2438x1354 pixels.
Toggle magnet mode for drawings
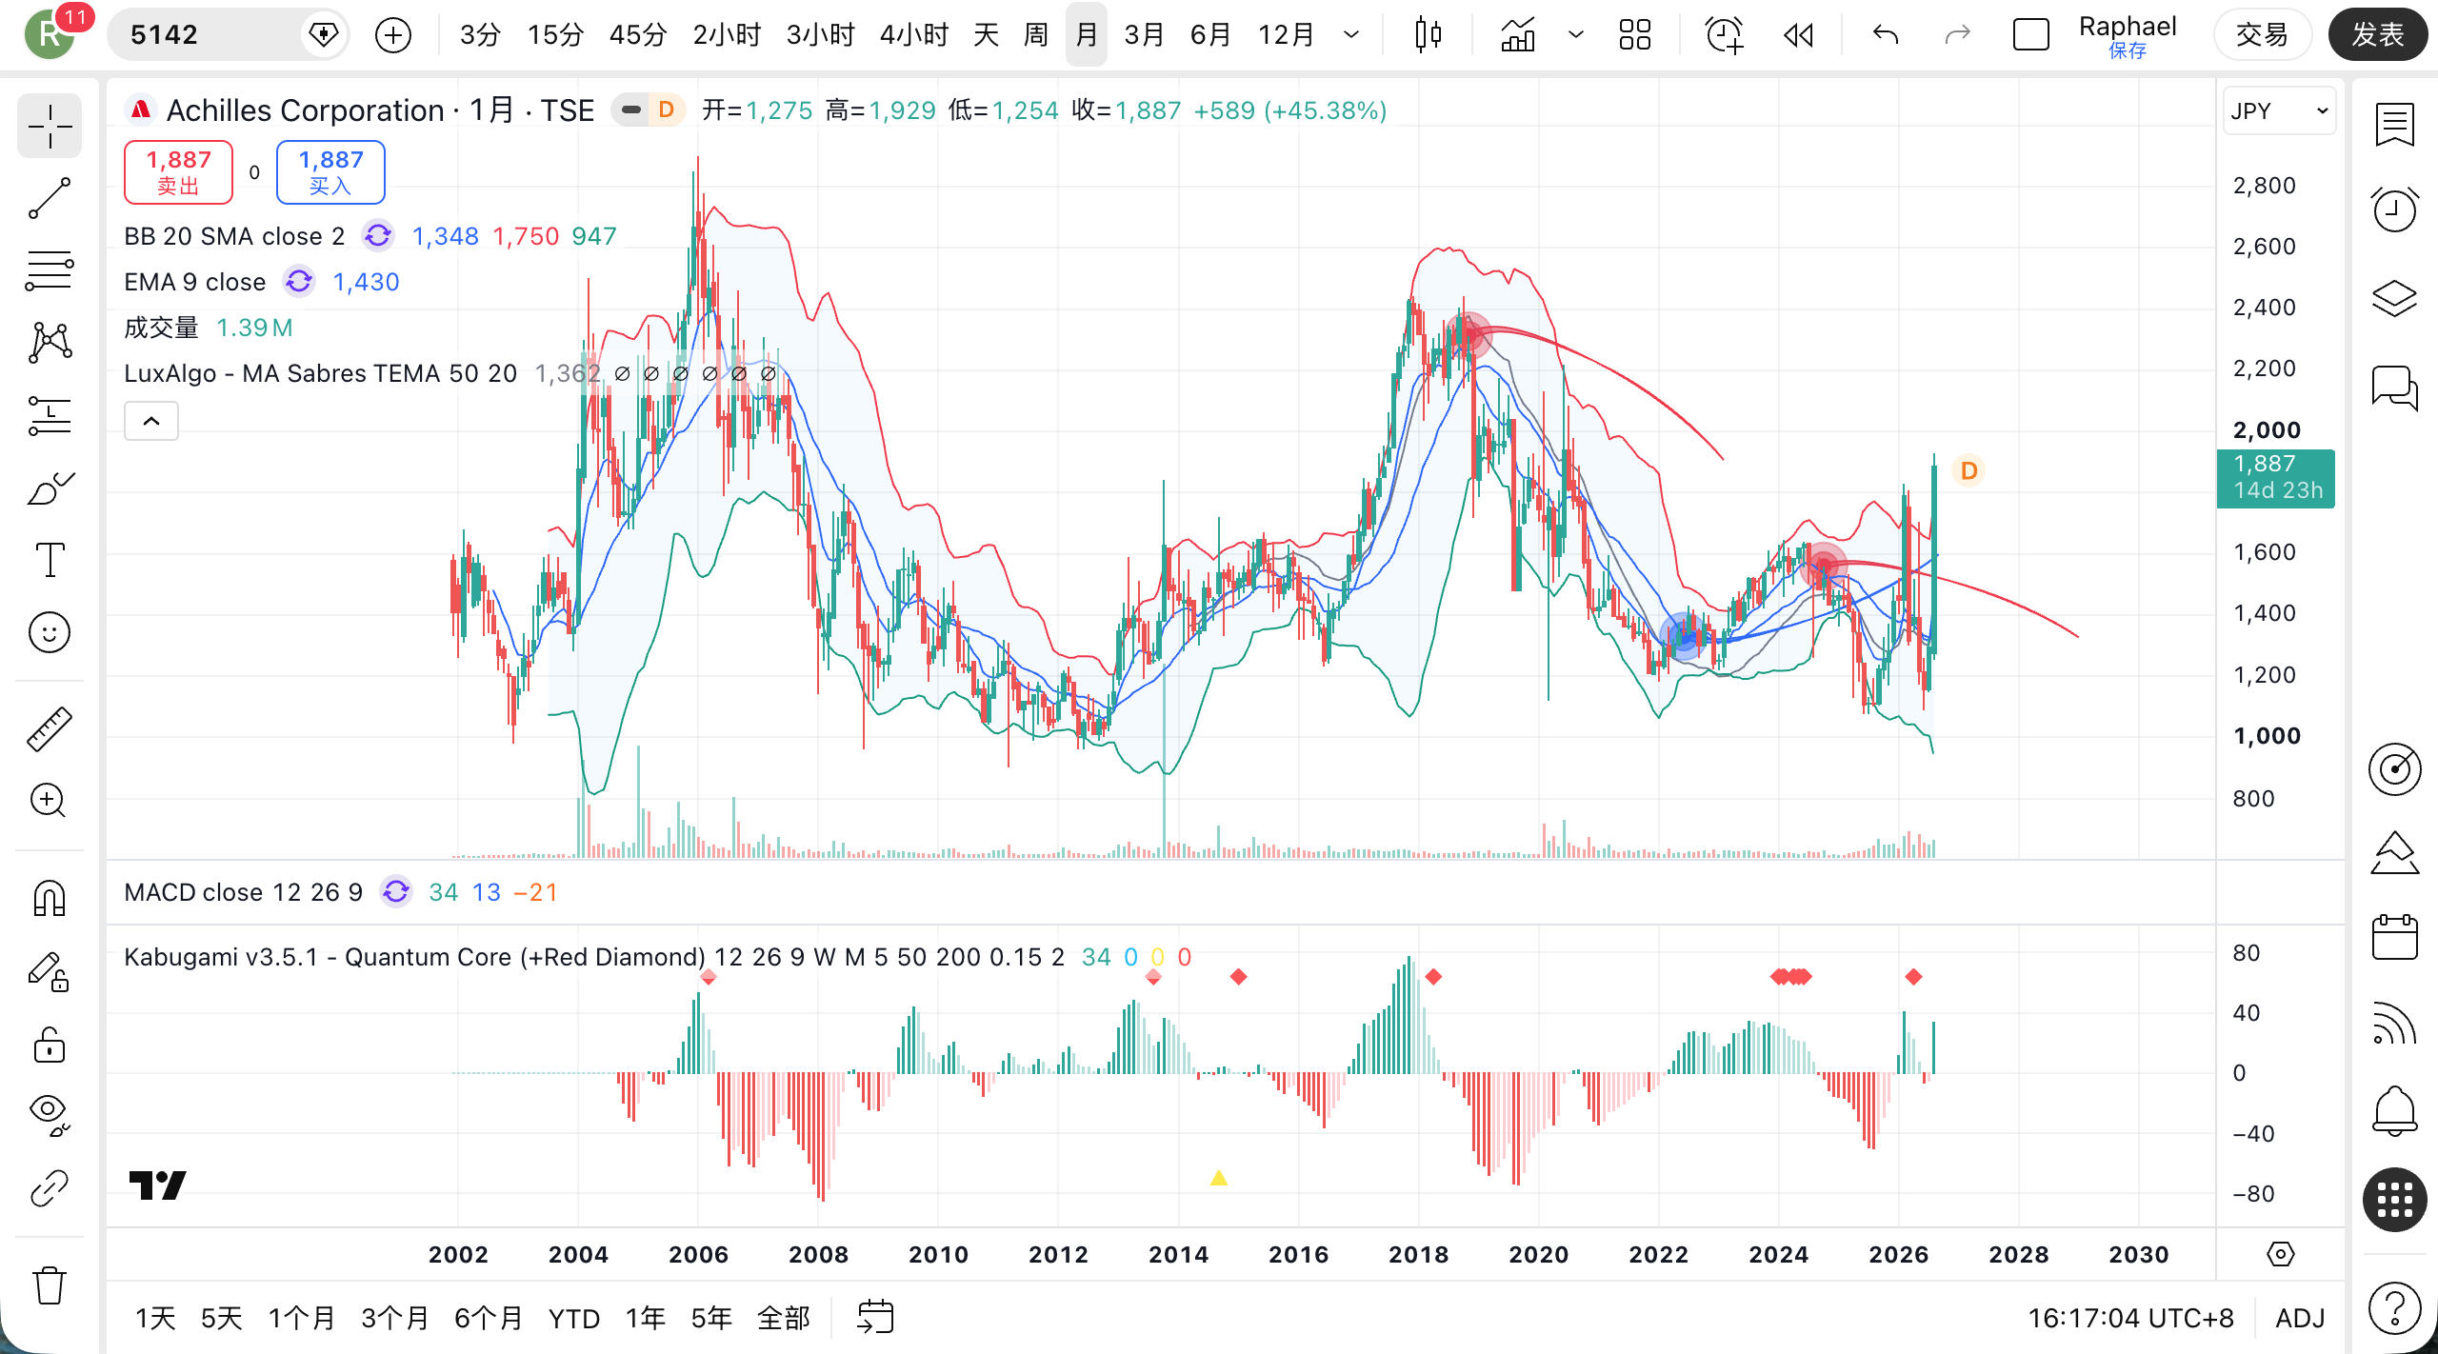[50, 898]
